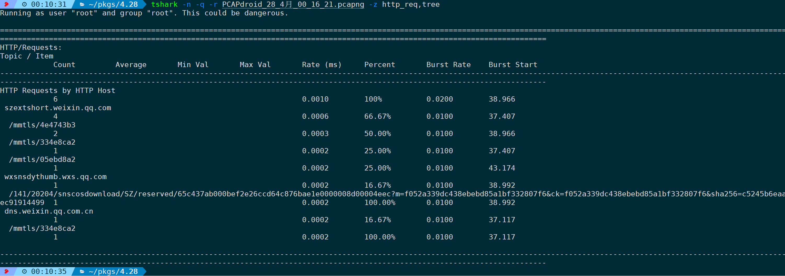785x276 pixels.
Task: Click the Gentoo logo in the bottom prompt
Action: point(6,271)
